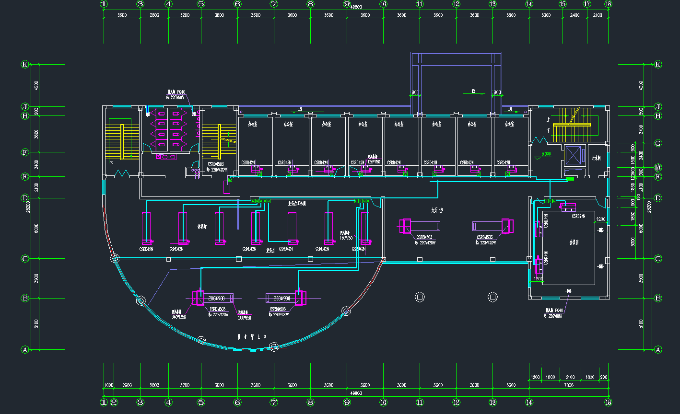
Task: Click the 3.900 elevation marker
Action: pos(546,154)
